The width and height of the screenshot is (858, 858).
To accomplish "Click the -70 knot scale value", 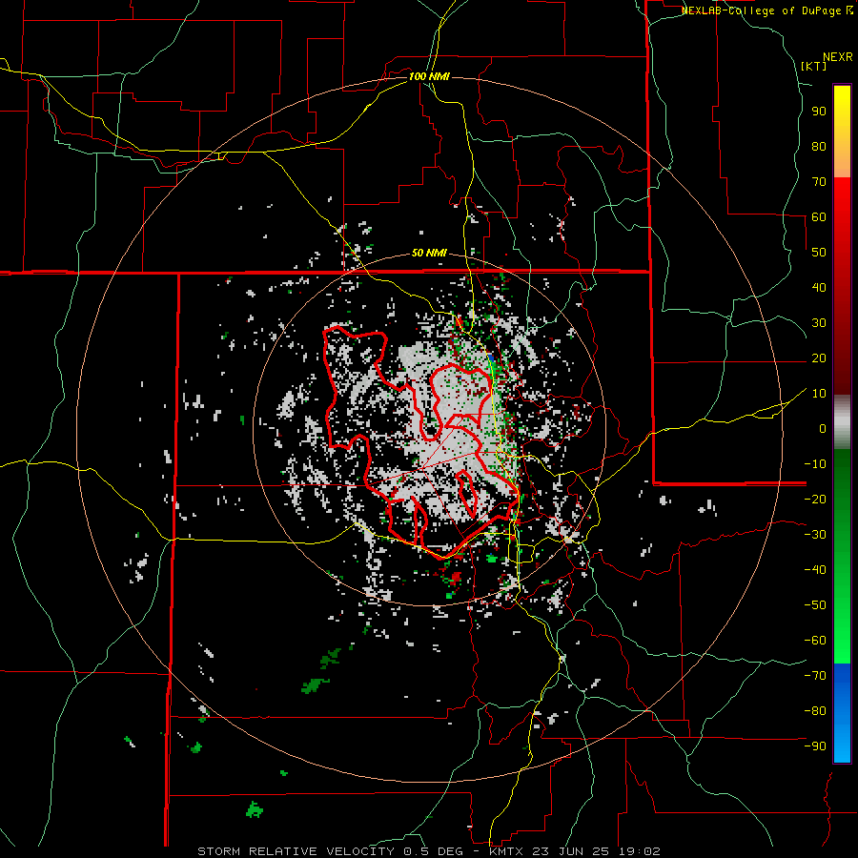I will pos(815,676).
